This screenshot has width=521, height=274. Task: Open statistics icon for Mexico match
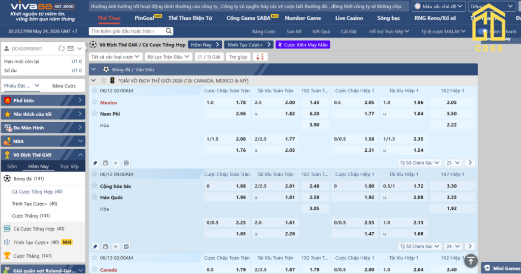tap(106, 163)
